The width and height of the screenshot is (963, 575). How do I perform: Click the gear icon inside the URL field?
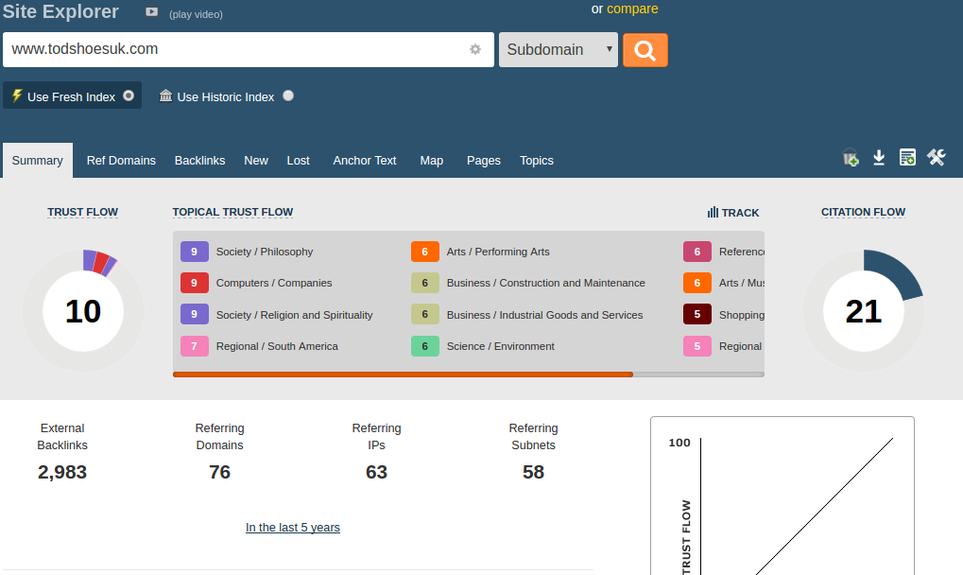coord(475,49)
